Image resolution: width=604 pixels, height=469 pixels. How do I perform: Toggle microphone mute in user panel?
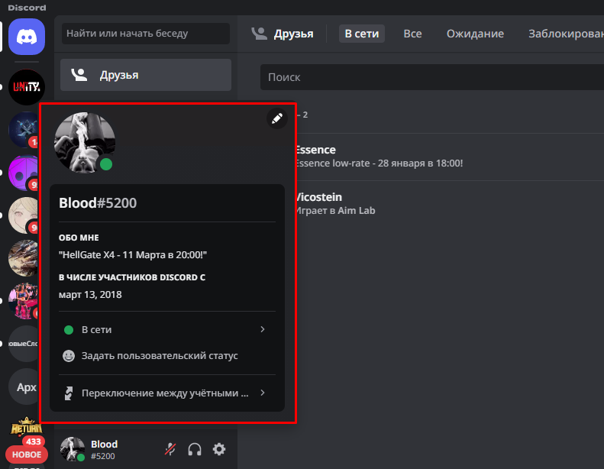tap(170, 449)
